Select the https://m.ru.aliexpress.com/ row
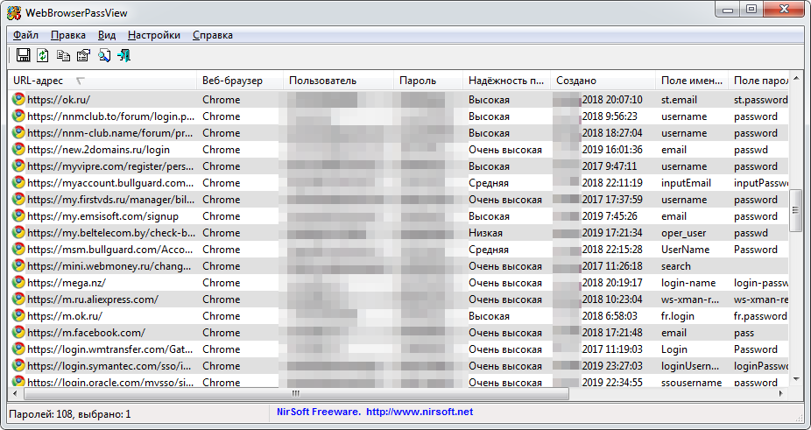 click(398, 300)
